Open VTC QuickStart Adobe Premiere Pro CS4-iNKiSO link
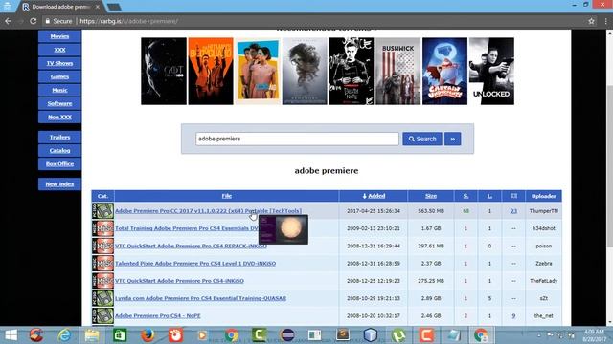 tap(179, 281)
